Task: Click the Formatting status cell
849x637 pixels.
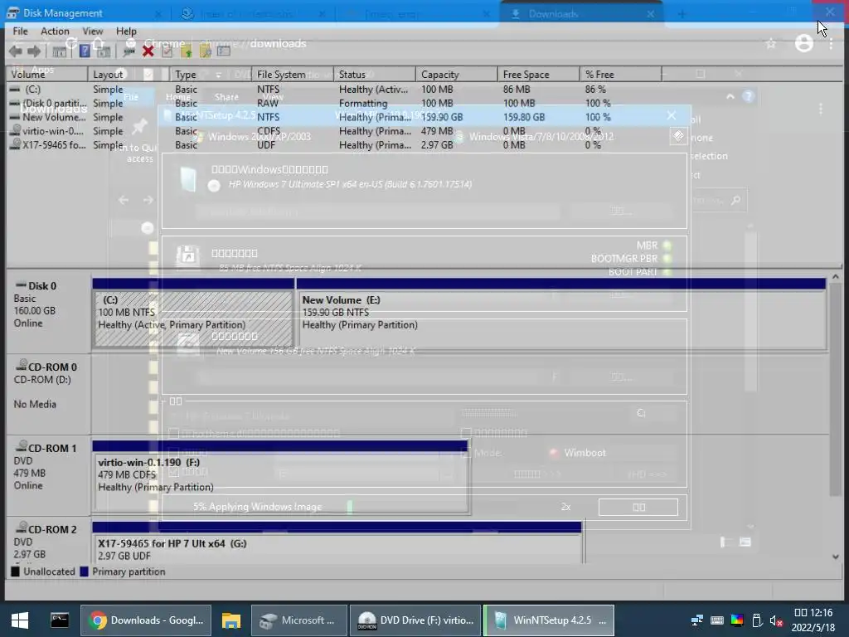Action: tap(363, 103)
